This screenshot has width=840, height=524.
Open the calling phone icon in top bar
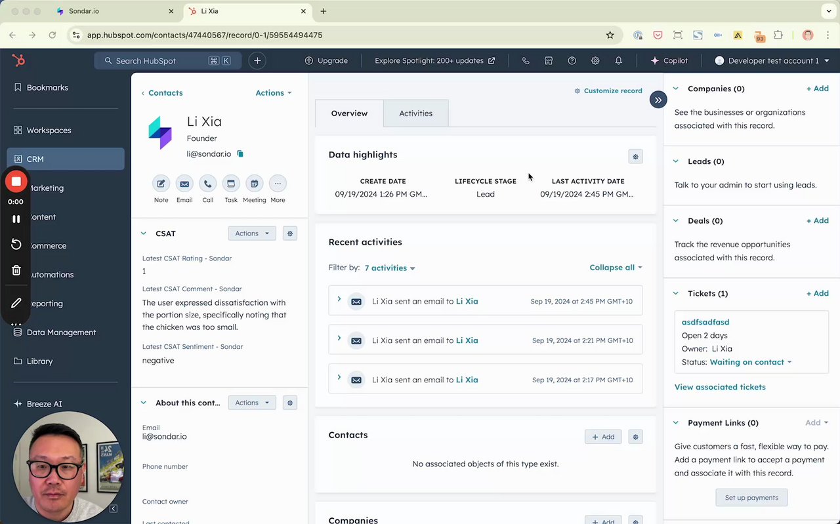[526, 60]
